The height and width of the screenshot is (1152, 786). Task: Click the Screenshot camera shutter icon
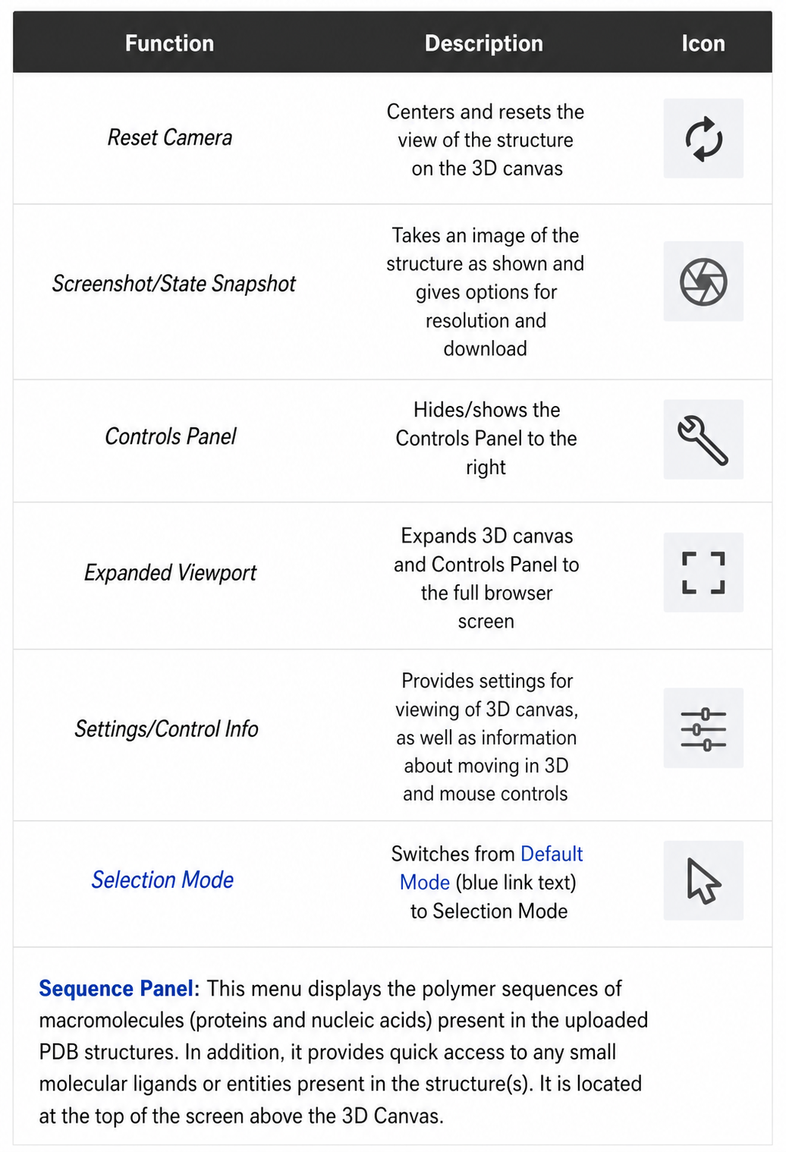703,282
